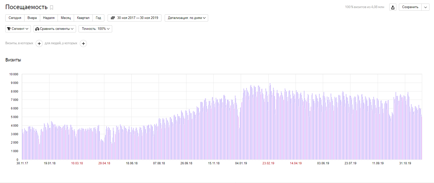Click the 31.10.19 x-axis date label
Viewport: 434px width, 183px height.
coord(405,163)
